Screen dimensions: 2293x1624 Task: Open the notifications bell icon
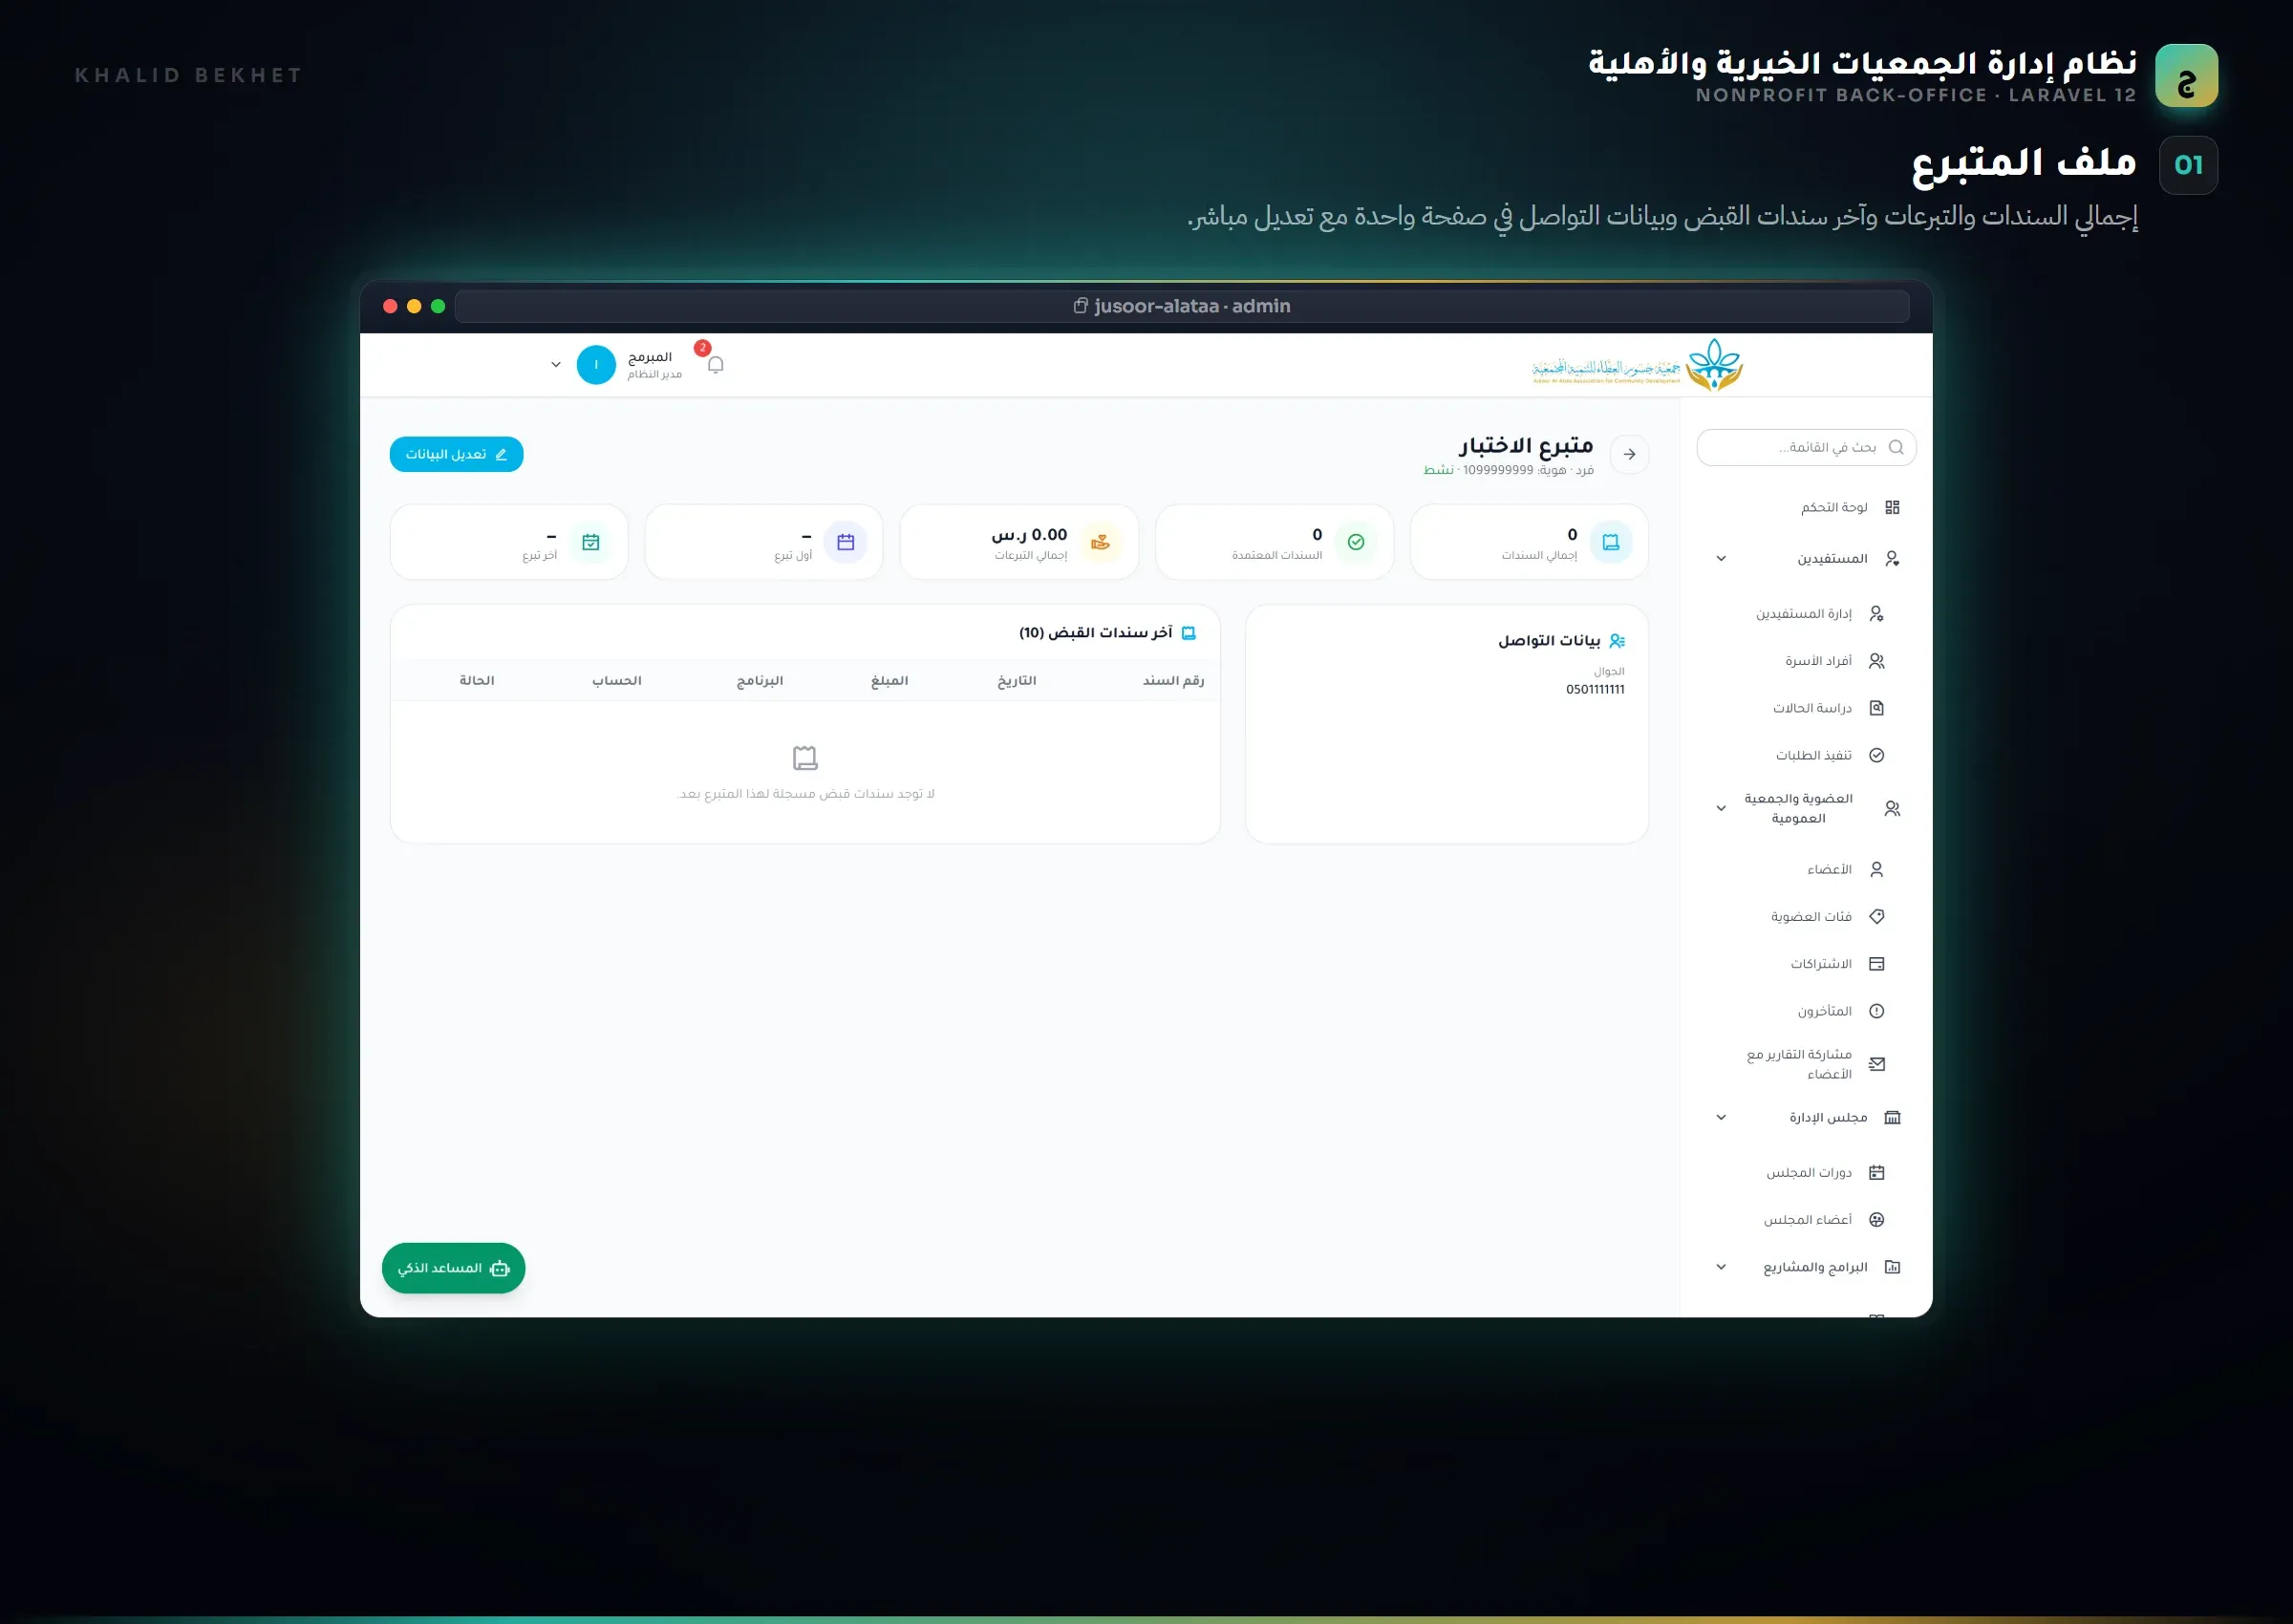(715, 365)
